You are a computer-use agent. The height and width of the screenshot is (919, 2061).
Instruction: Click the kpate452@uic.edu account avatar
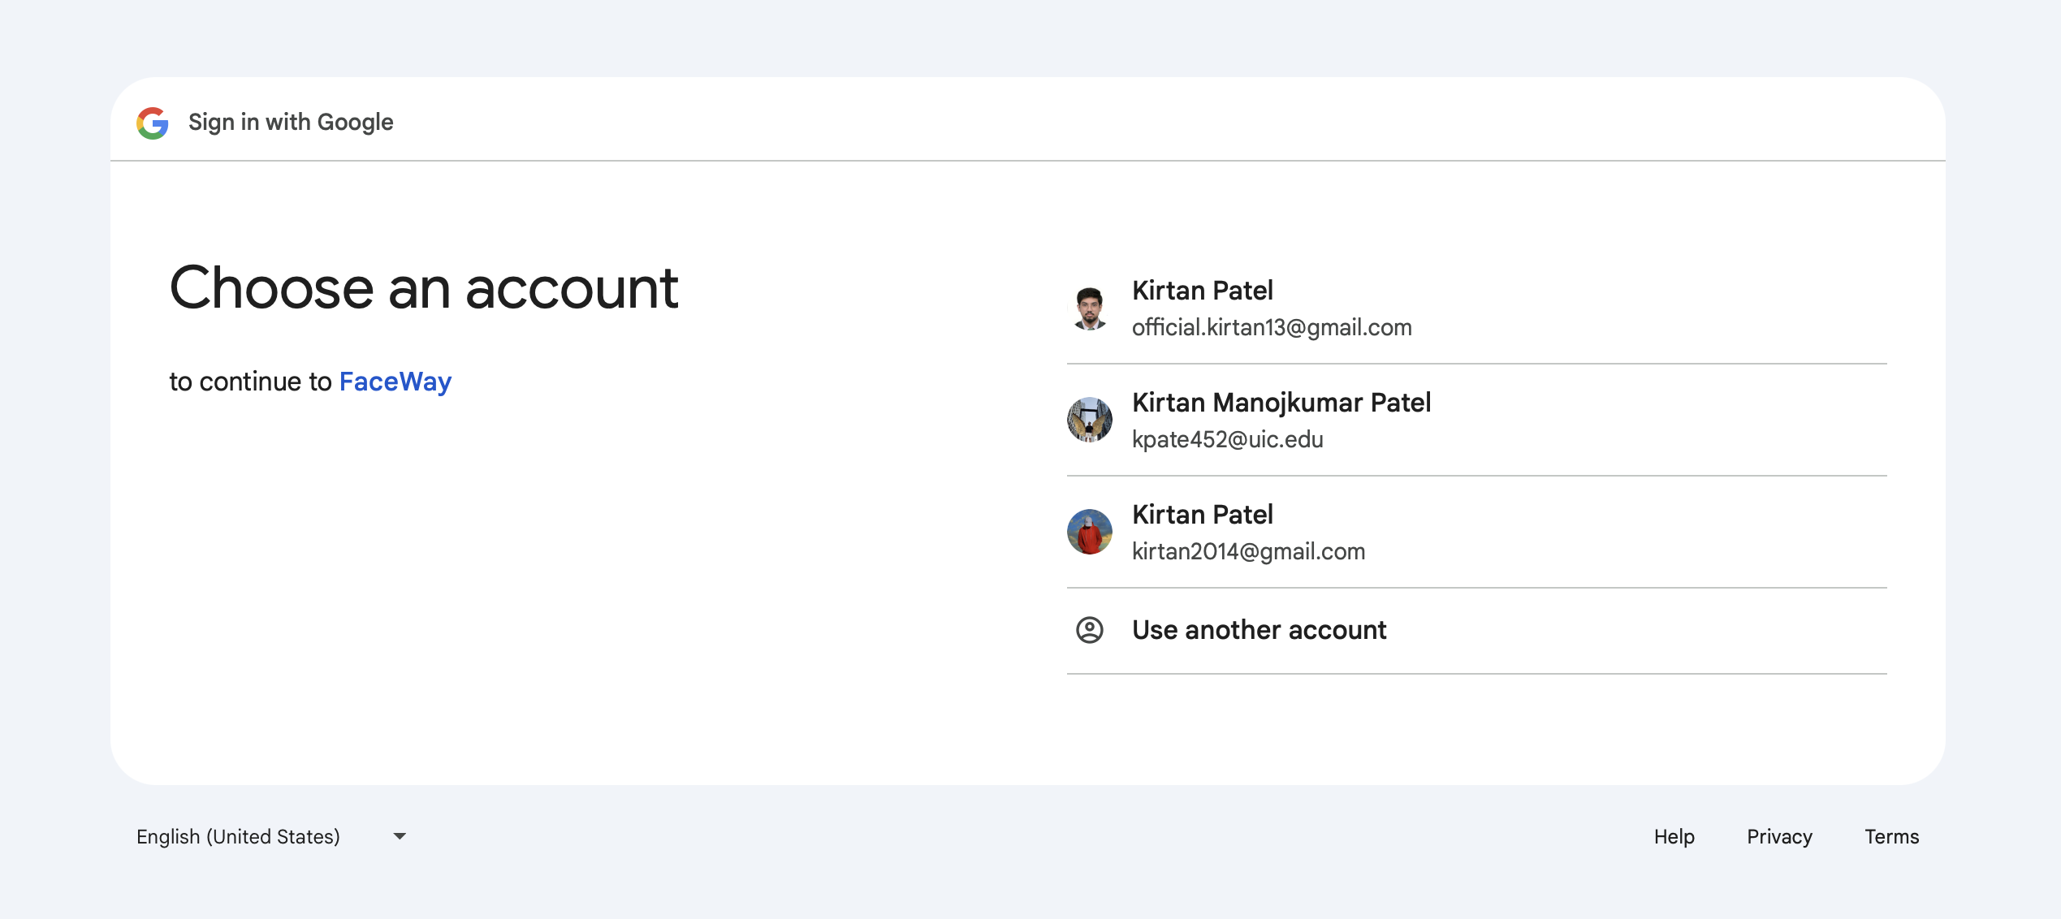coord(1089,420)
